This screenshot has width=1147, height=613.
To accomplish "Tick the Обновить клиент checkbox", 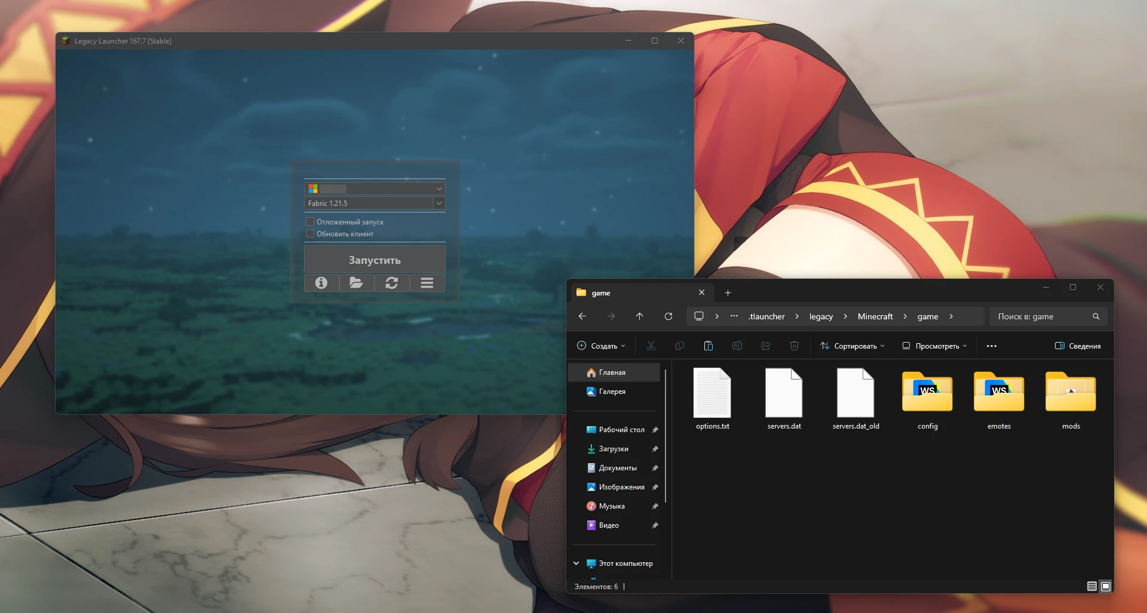I will [x=310, y=234].
